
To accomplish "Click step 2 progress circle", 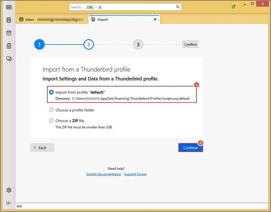I will (89, 44).
